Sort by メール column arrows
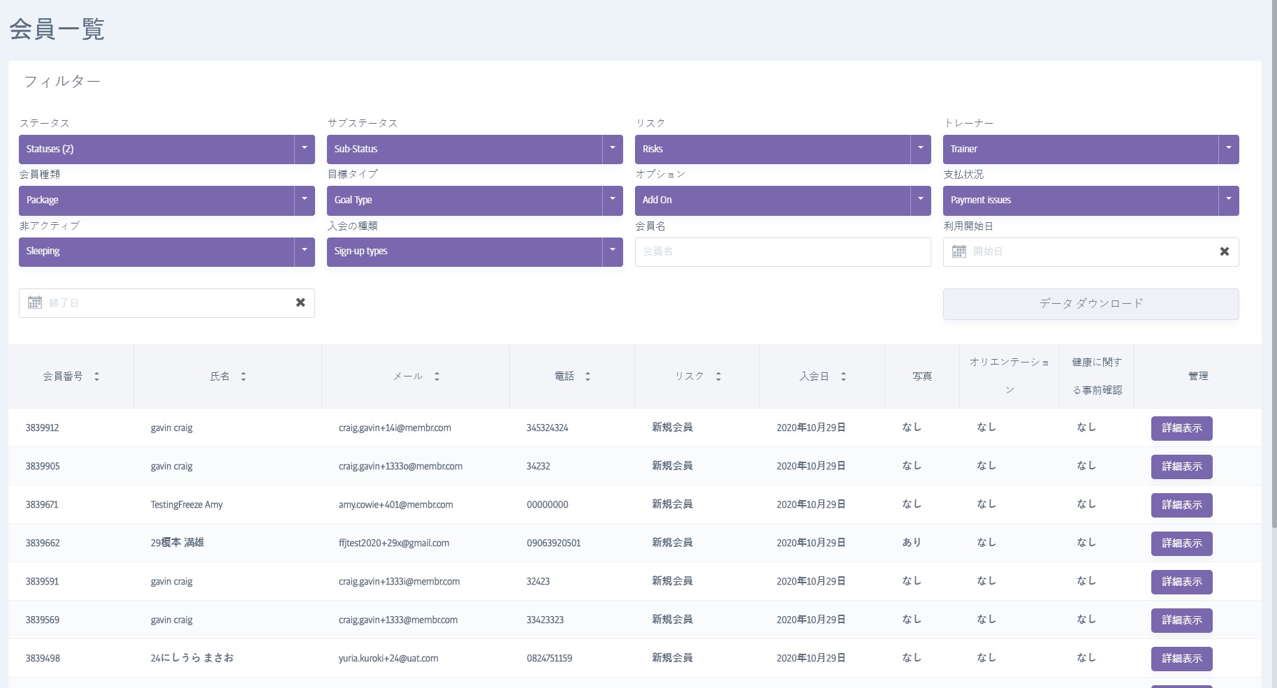This screenshot has width=1277, height=688. click(437, 376)
